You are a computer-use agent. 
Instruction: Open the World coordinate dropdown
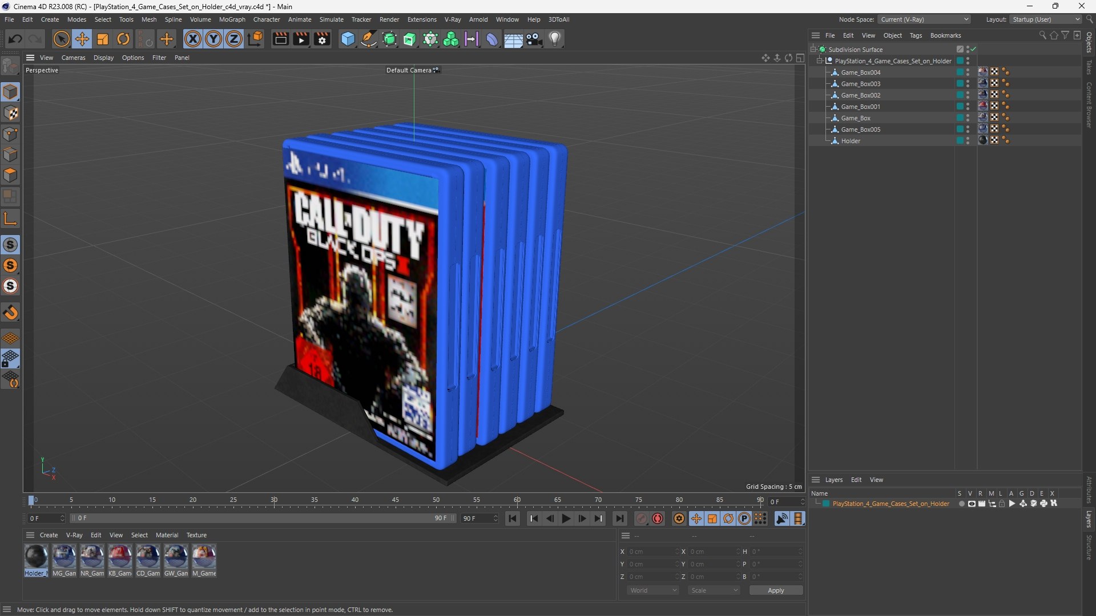652,590
